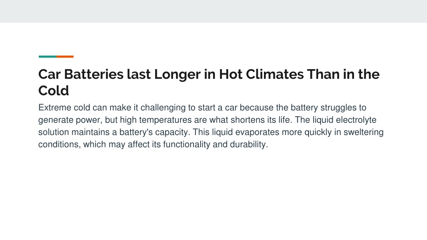This screenshot has width=427, height=240.
Task: Click the word 'electrolyte' in the paragraph
Action: tap(356, 120)
